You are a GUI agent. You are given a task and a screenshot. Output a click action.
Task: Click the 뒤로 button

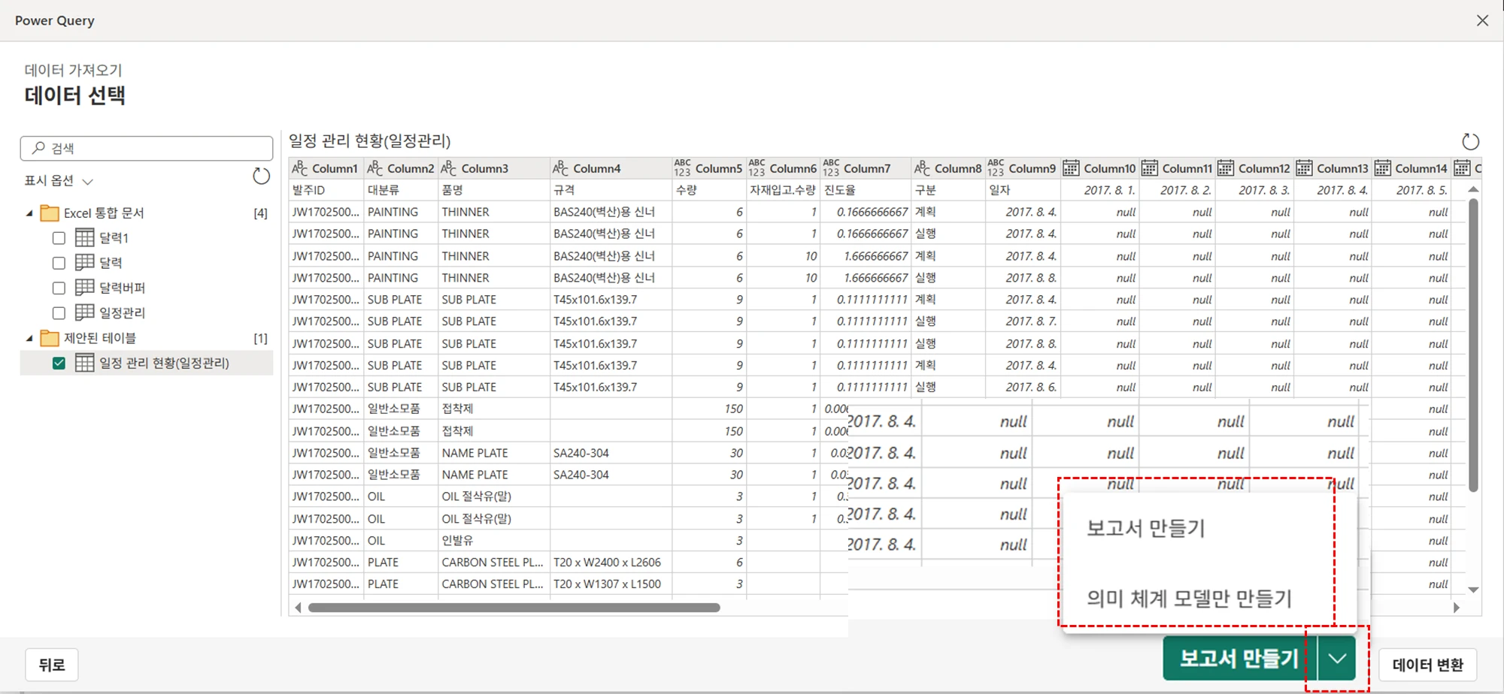[x=52, y=665]
